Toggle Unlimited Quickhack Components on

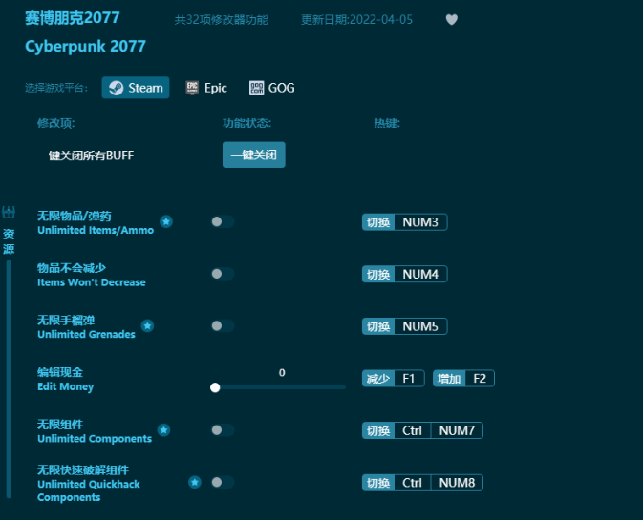coord(223,482)
